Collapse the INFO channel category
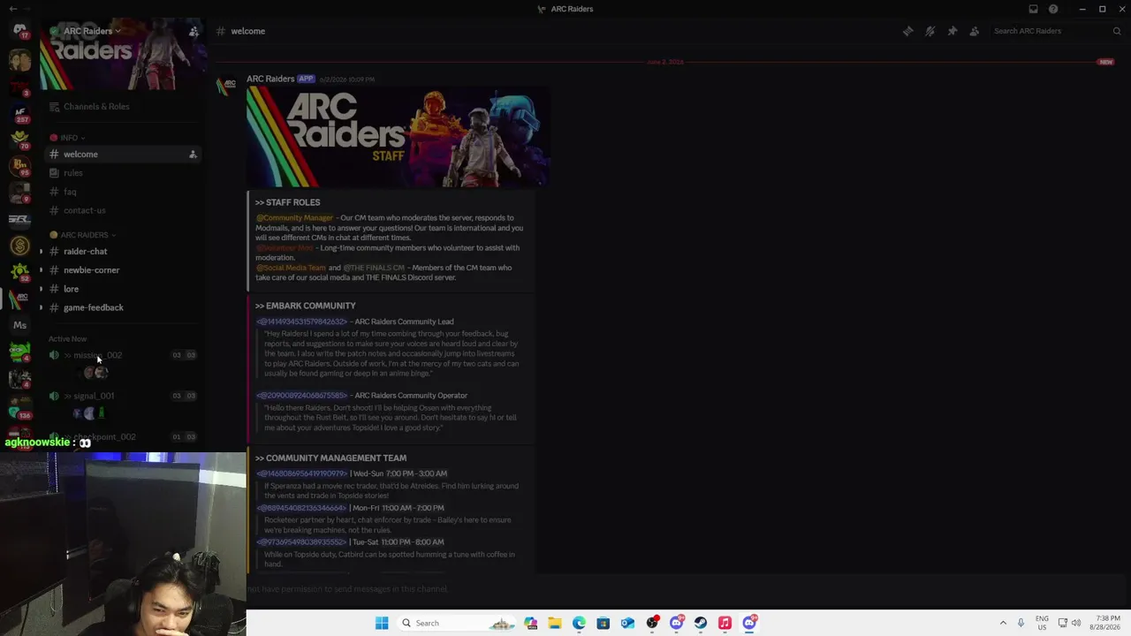Viewport: 1131px width, 636px height. coord(68,138)
